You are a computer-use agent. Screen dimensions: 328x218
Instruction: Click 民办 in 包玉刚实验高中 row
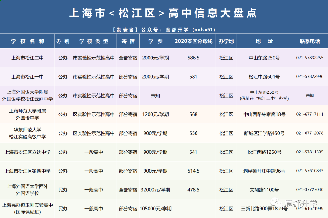click(63, 208)
